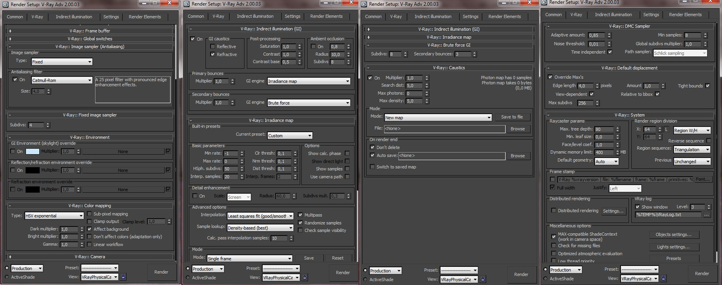
Task: Pick Reflection/refraction environment override black swatch
Action: [x=32, y=170]
